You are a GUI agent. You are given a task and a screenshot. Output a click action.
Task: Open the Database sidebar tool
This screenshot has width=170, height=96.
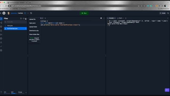1,38
